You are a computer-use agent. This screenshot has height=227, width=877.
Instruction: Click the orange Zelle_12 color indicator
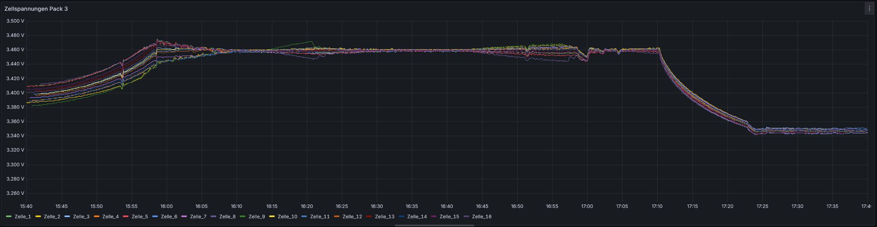tap(337, 217)
